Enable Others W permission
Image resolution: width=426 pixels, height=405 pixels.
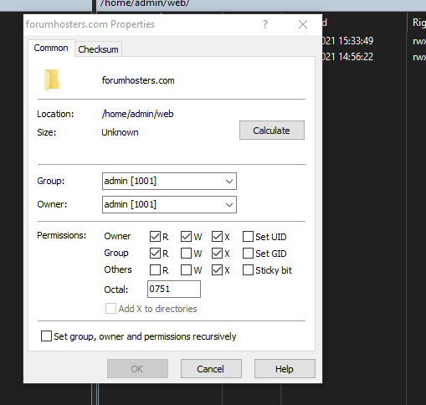tap(186, 270)
